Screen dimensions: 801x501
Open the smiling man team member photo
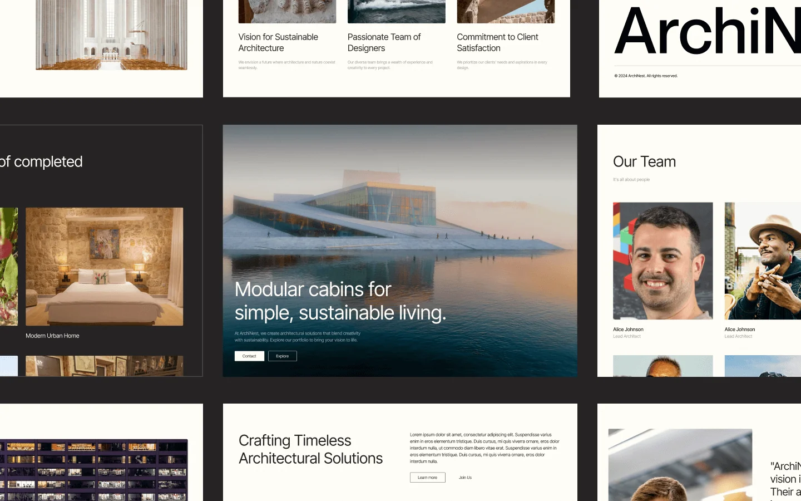(x=662, y=261)
